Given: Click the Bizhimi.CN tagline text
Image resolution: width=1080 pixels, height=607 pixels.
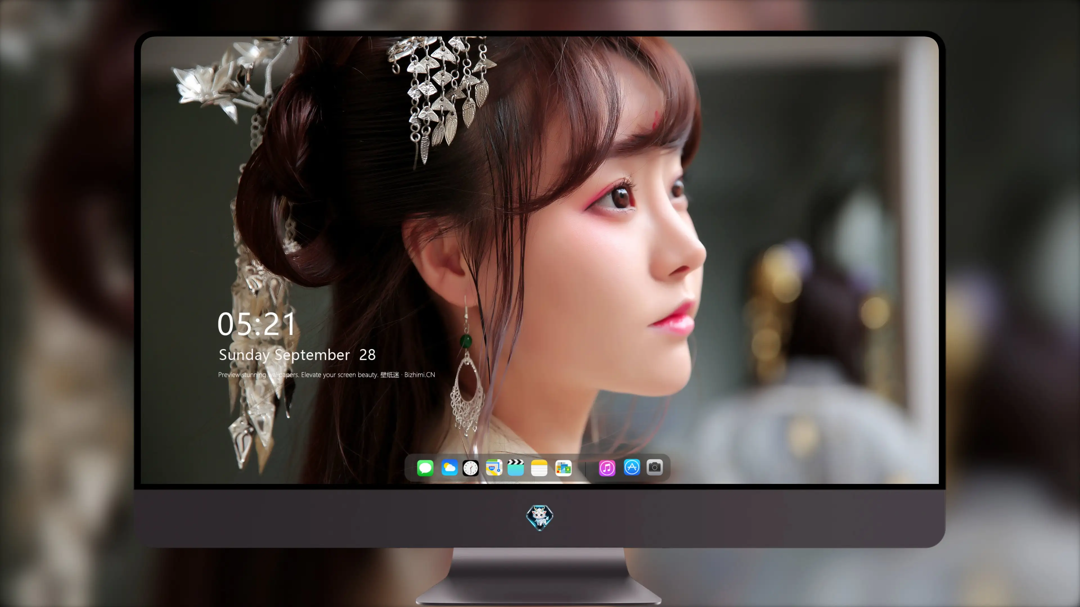Looking at the screenshot, I should click(327, 375).
